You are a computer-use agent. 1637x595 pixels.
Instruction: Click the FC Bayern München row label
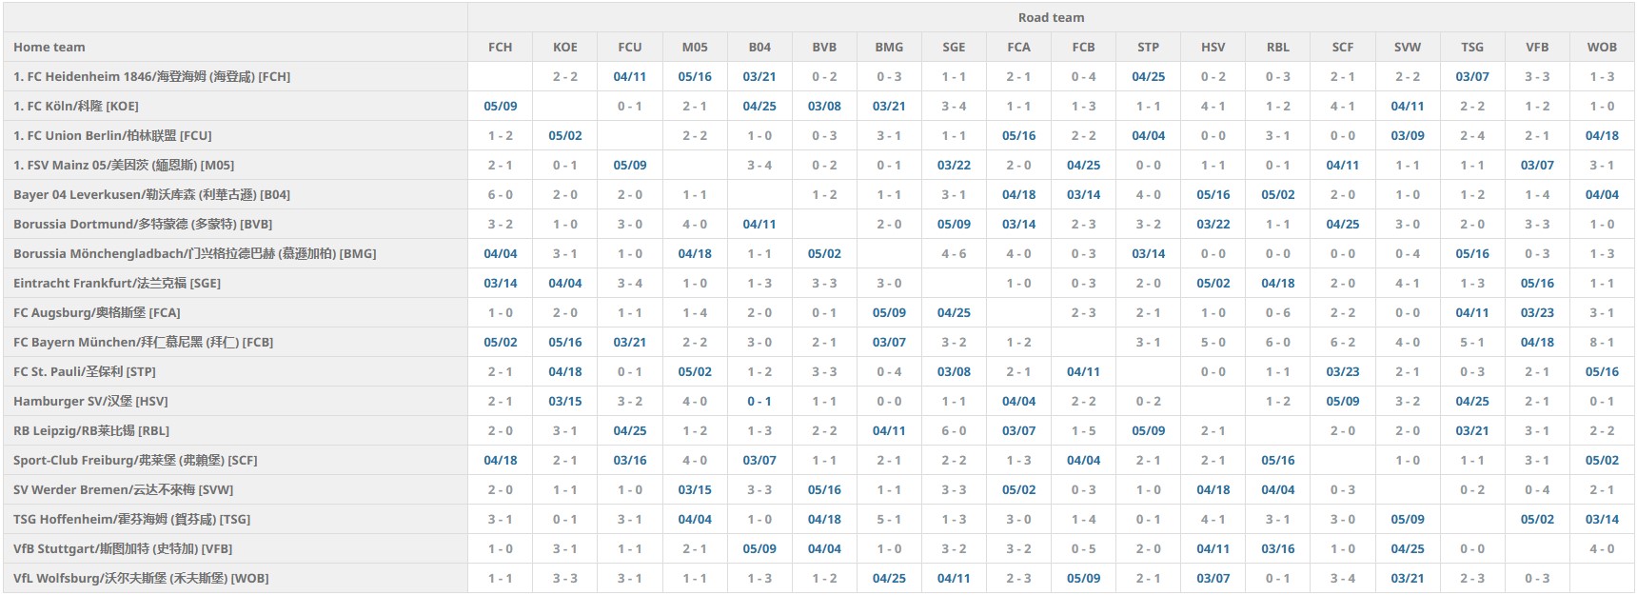click(x=143, y=342)
